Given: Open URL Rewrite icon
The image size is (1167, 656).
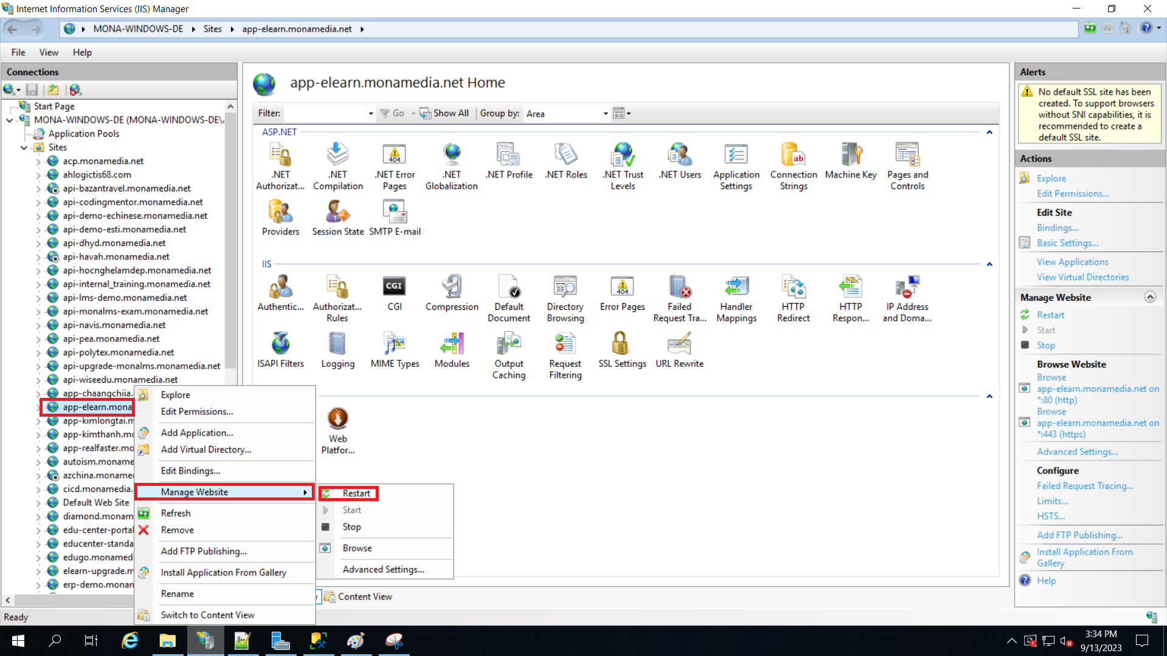Looking at the screenshot, I should pos(680,350).
